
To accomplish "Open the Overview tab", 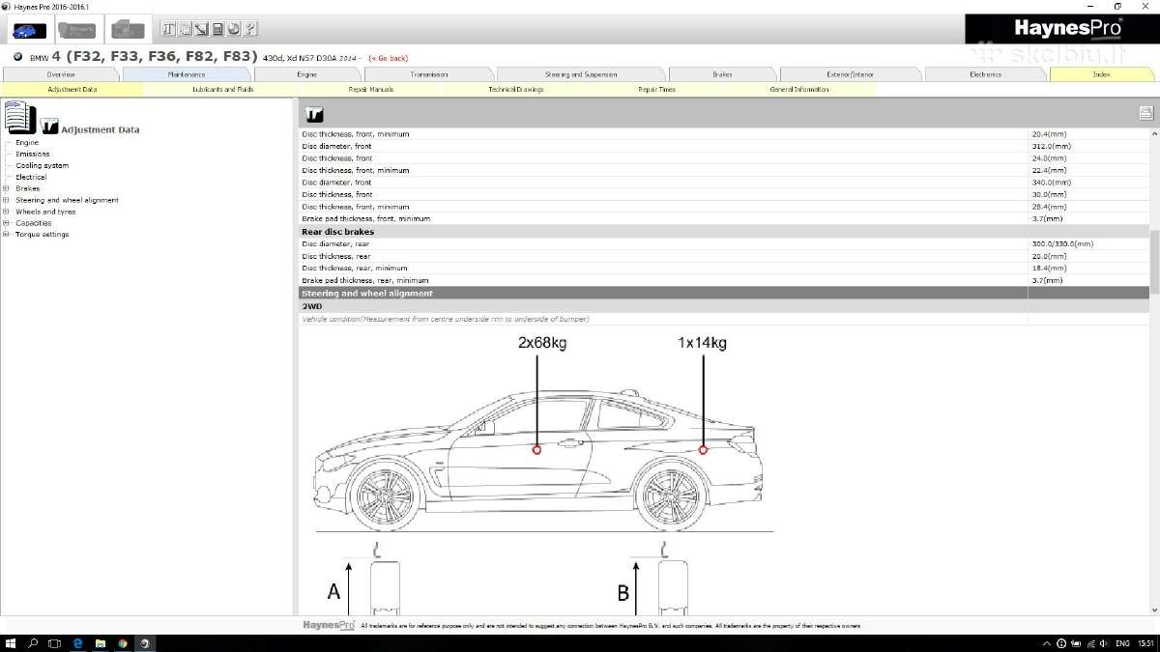I will (x=61, y=74).
